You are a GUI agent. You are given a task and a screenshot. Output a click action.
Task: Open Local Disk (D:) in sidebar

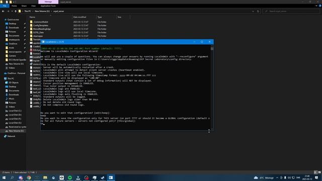click(15, 115)
